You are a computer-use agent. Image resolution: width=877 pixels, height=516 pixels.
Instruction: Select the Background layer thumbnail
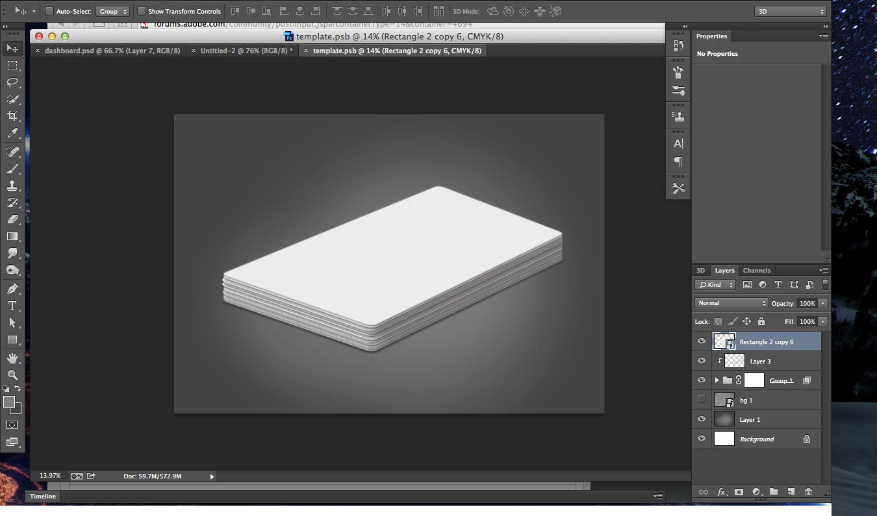click(724, 439)
